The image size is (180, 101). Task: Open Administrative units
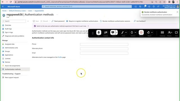pos(11,48)
